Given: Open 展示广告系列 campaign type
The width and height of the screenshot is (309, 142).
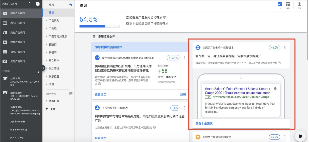Looking at the screenshot, I should coord(17,23).
